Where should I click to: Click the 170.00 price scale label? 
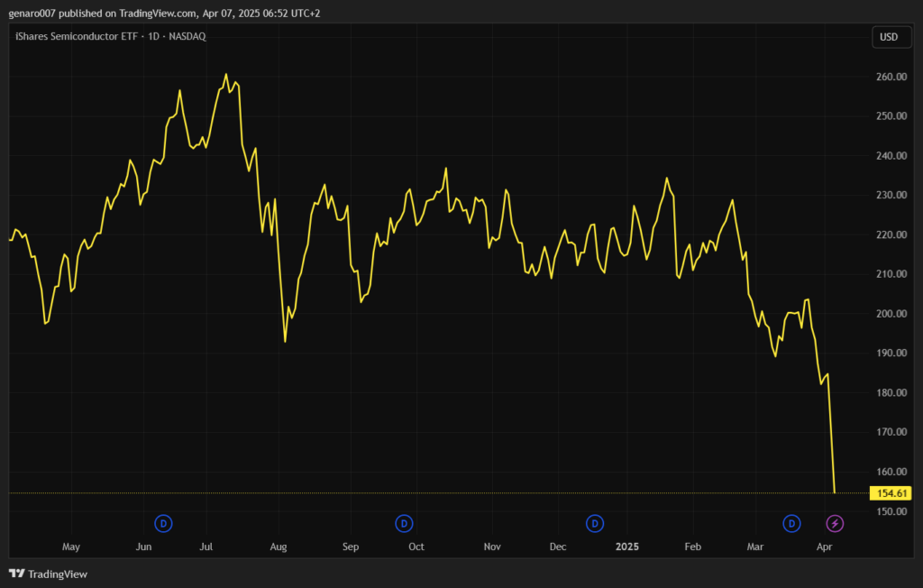[x=889, y=432]
